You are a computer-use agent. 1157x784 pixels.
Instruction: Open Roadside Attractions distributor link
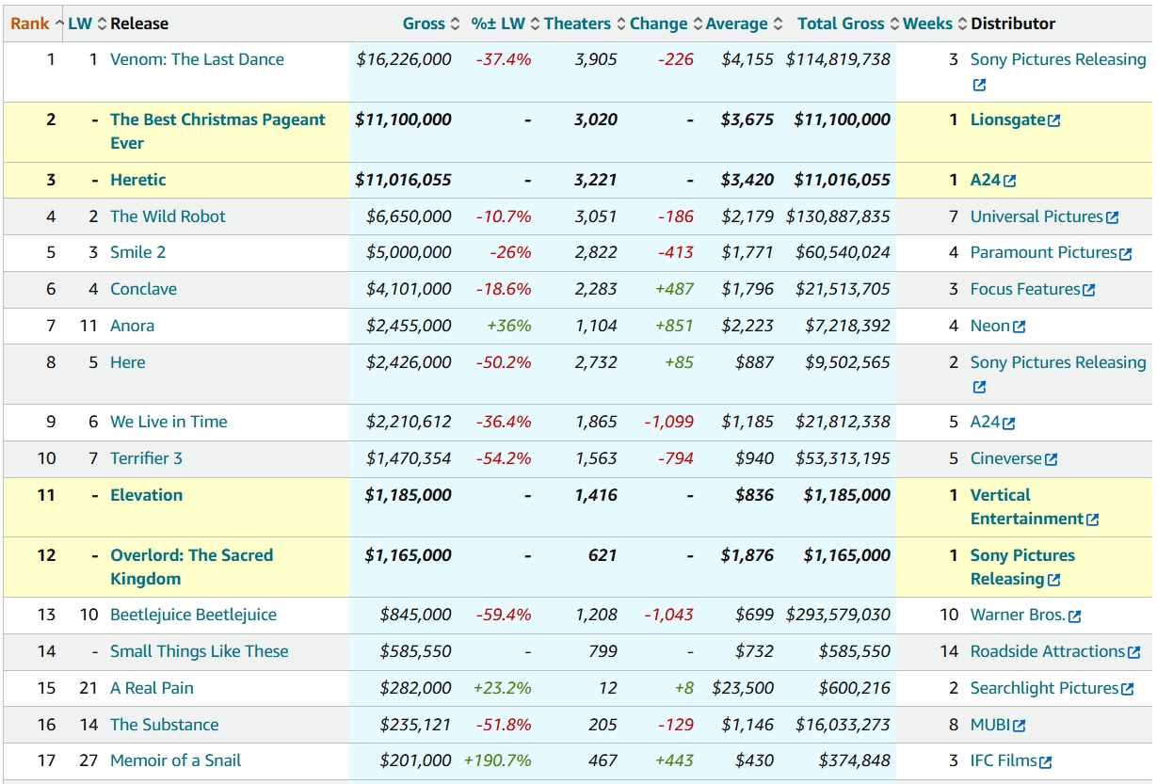(x=1048, y=651)
